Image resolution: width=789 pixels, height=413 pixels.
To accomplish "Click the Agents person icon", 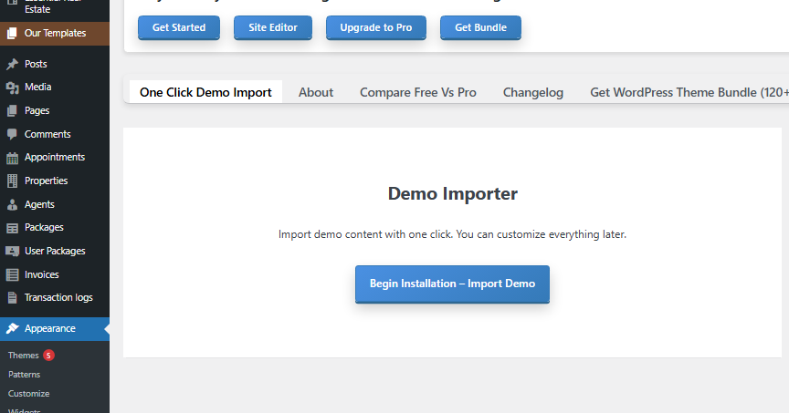I will [12, 204].
